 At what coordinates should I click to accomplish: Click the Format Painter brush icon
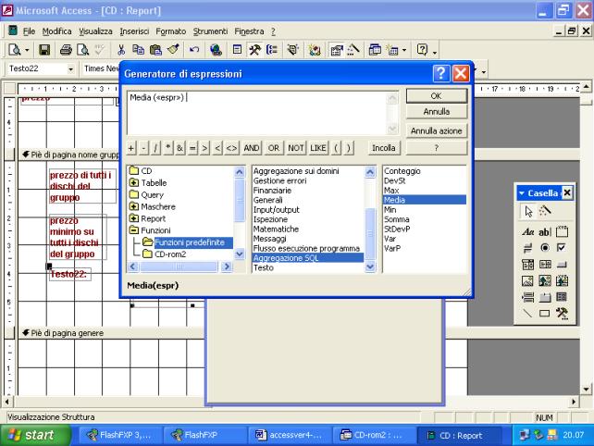point(173,50)
